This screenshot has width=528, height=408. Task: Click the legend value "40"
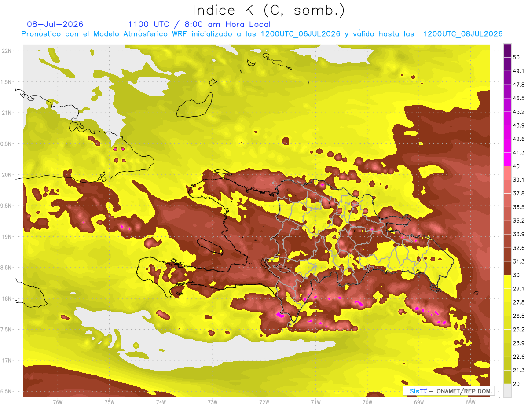tap(517, 166)
